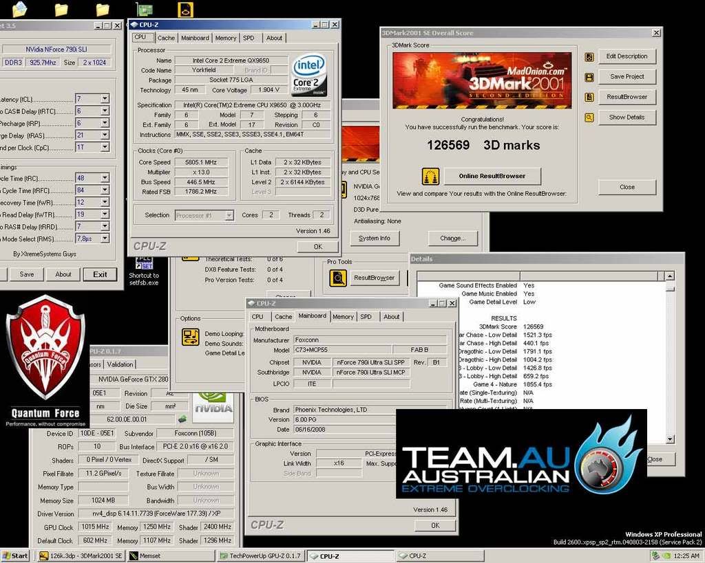
Task: Click the GPU-Z driver version field
Action: tap(156, 514)
